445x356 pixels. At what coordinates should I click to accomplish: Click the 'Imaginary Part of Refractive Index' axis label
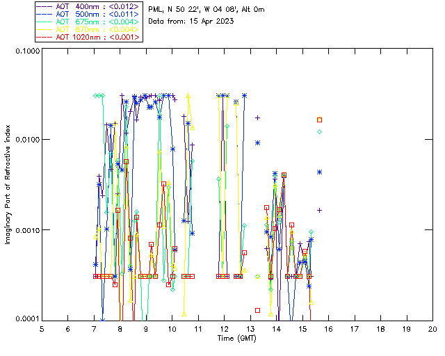coord(9,185)
